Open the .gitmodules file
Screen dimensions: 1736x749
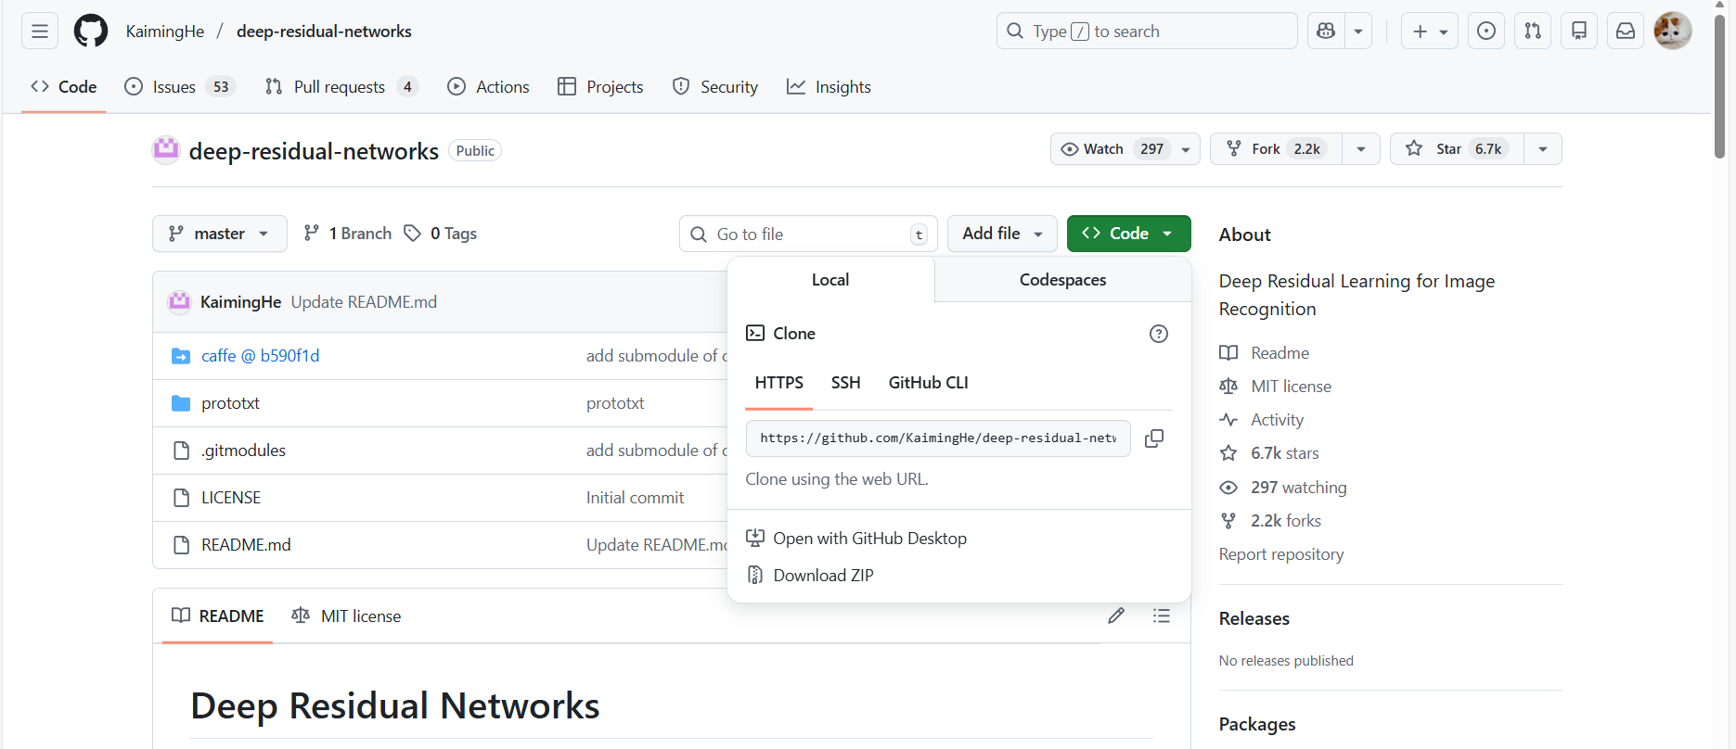tap(243, 451)
